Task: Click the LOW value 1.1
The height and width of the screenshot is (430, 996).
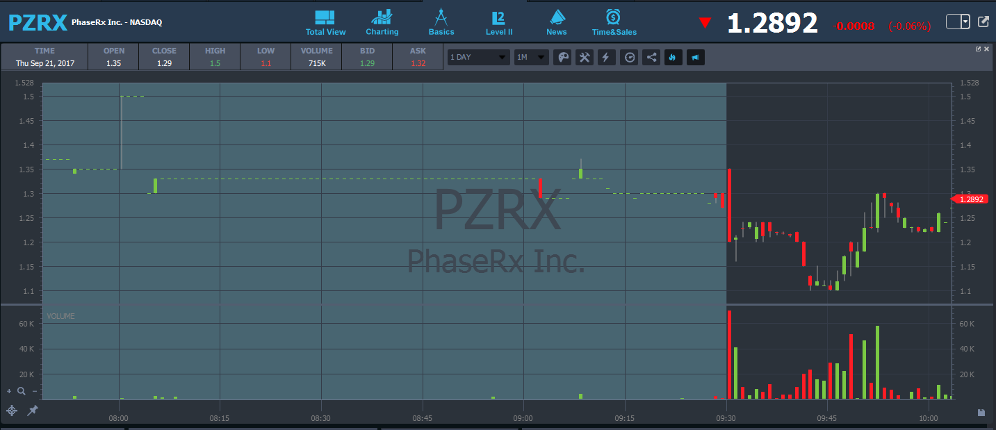Action: pos(266,63)
